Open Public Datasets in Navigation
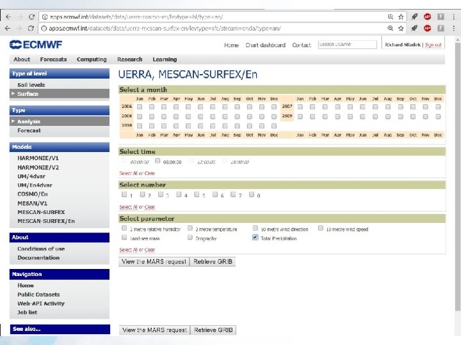Image resolution: width=461 pixels, height=345 pixels. click(38, 295)
